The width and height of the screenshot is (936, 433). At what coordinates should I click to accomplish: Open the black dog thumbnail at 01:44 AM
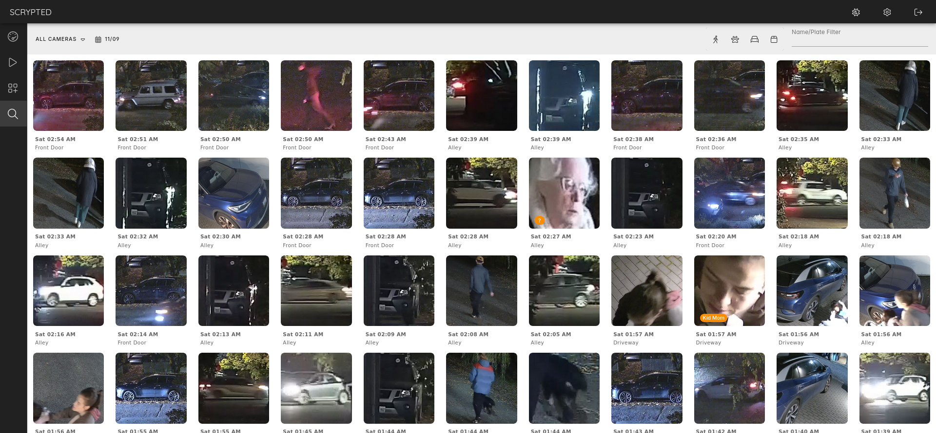pyautogui.click(x=564, y=388)
